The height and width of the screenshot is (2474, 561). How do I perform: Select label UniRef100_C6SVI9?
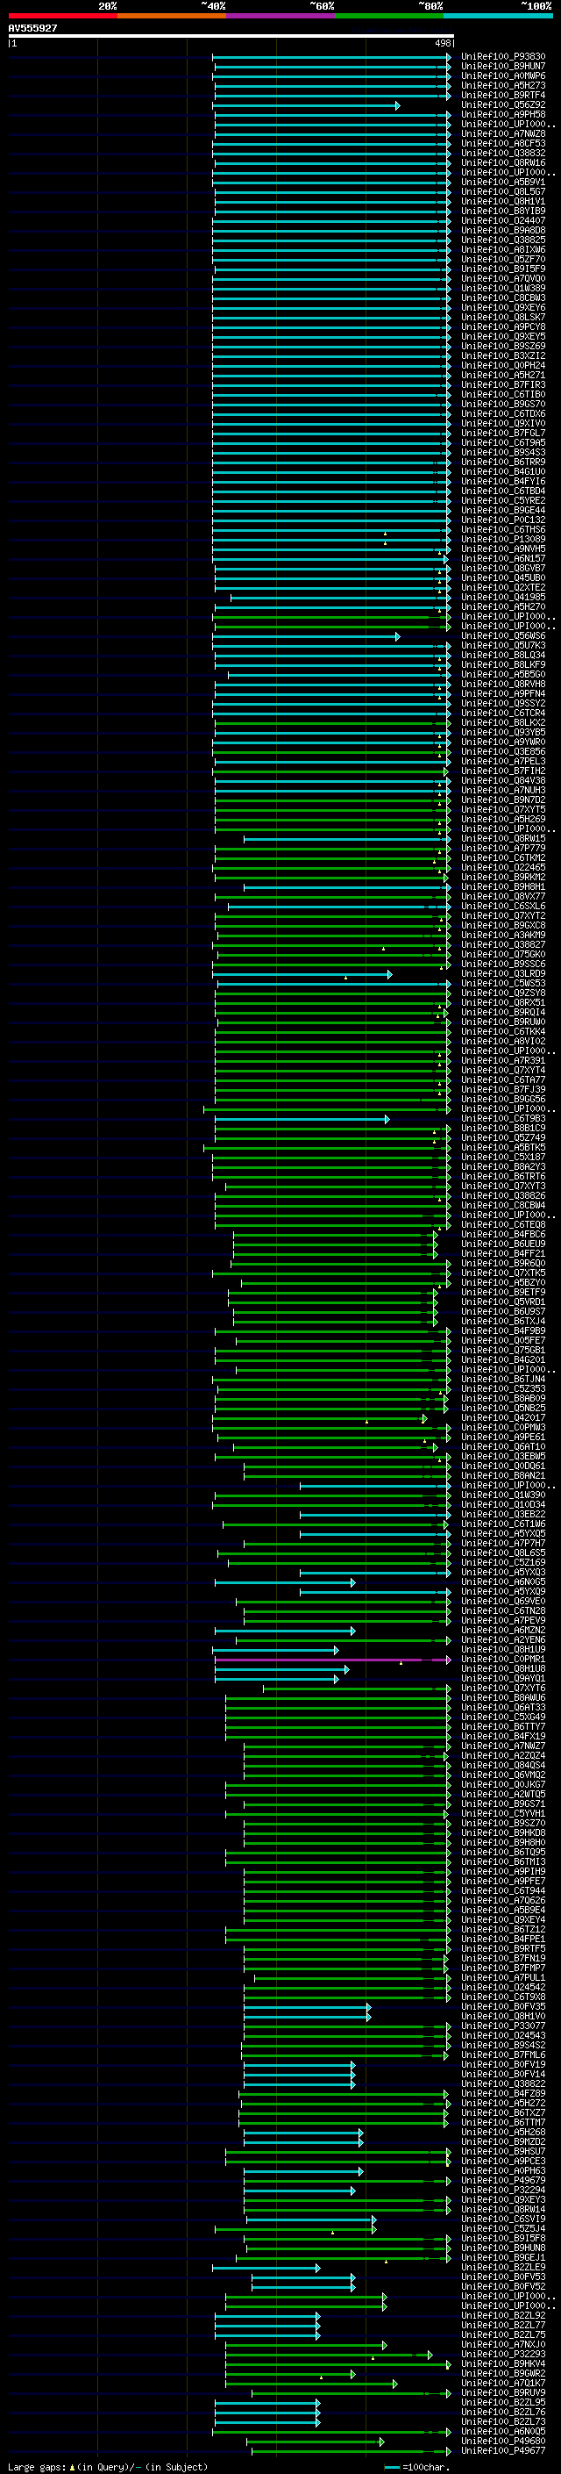[x=503, y=2219]
